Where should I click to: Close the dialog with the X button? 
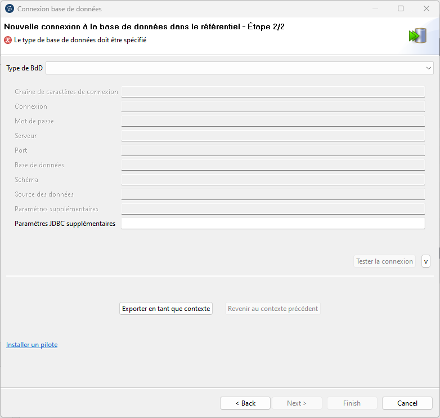pos(426,8)
